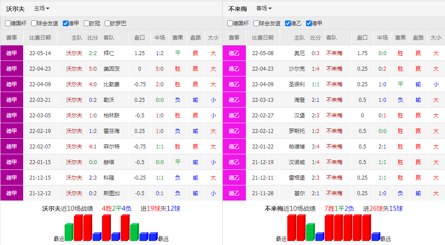Click most recent green bar in 沃尔夫 chart

pos(69,232)
